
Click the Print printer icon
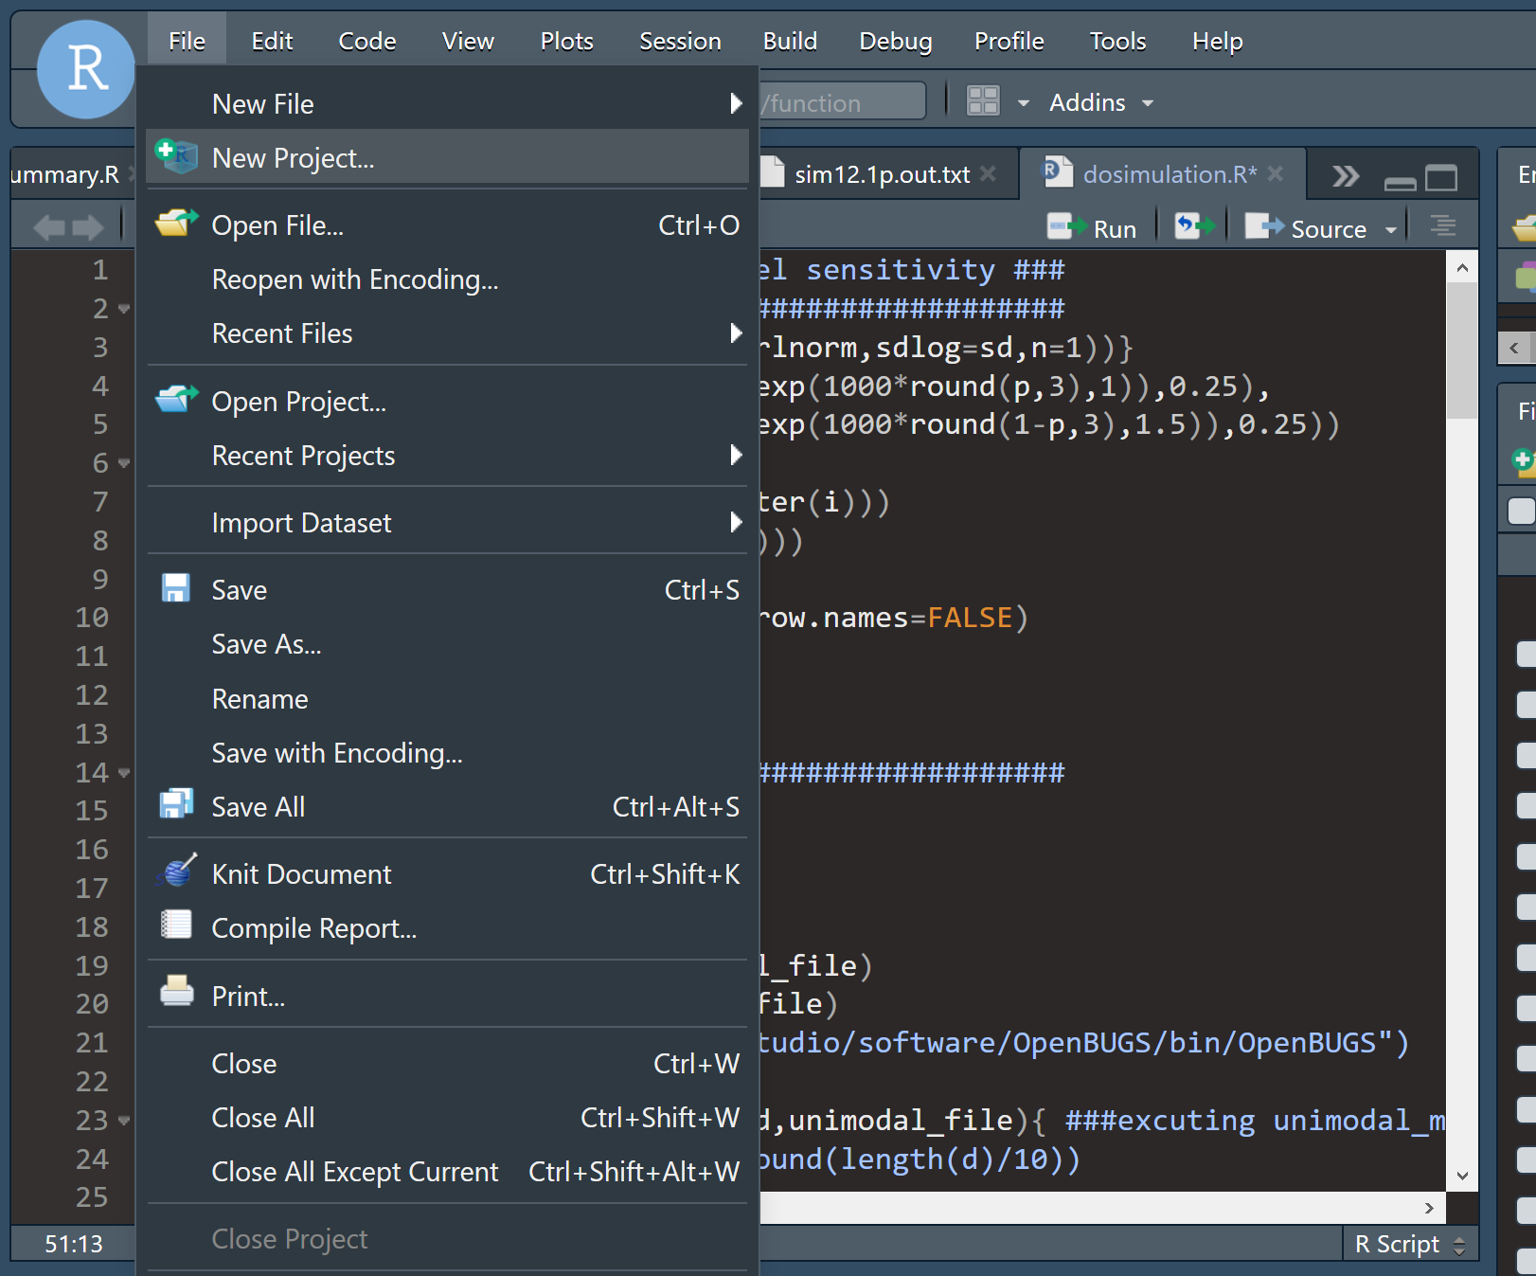point(176,994)
